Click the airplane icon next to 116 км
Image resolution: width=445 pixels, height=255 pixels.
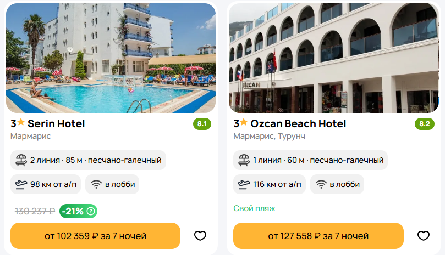coord(244,184)
